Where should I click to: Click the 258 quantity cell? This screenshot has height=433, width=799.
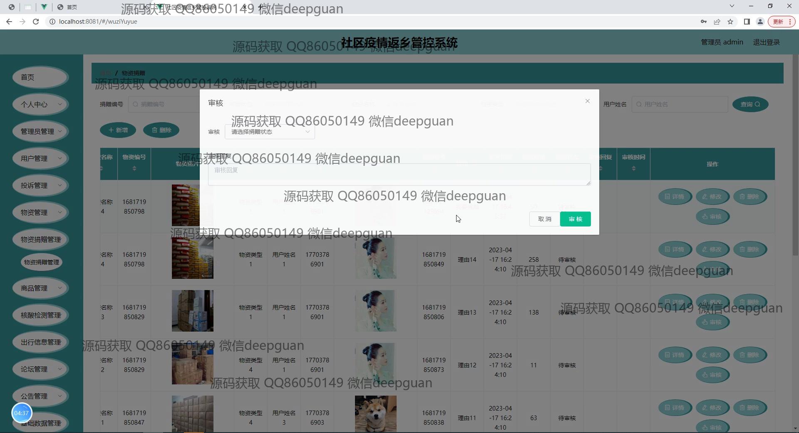coord(533,260)
